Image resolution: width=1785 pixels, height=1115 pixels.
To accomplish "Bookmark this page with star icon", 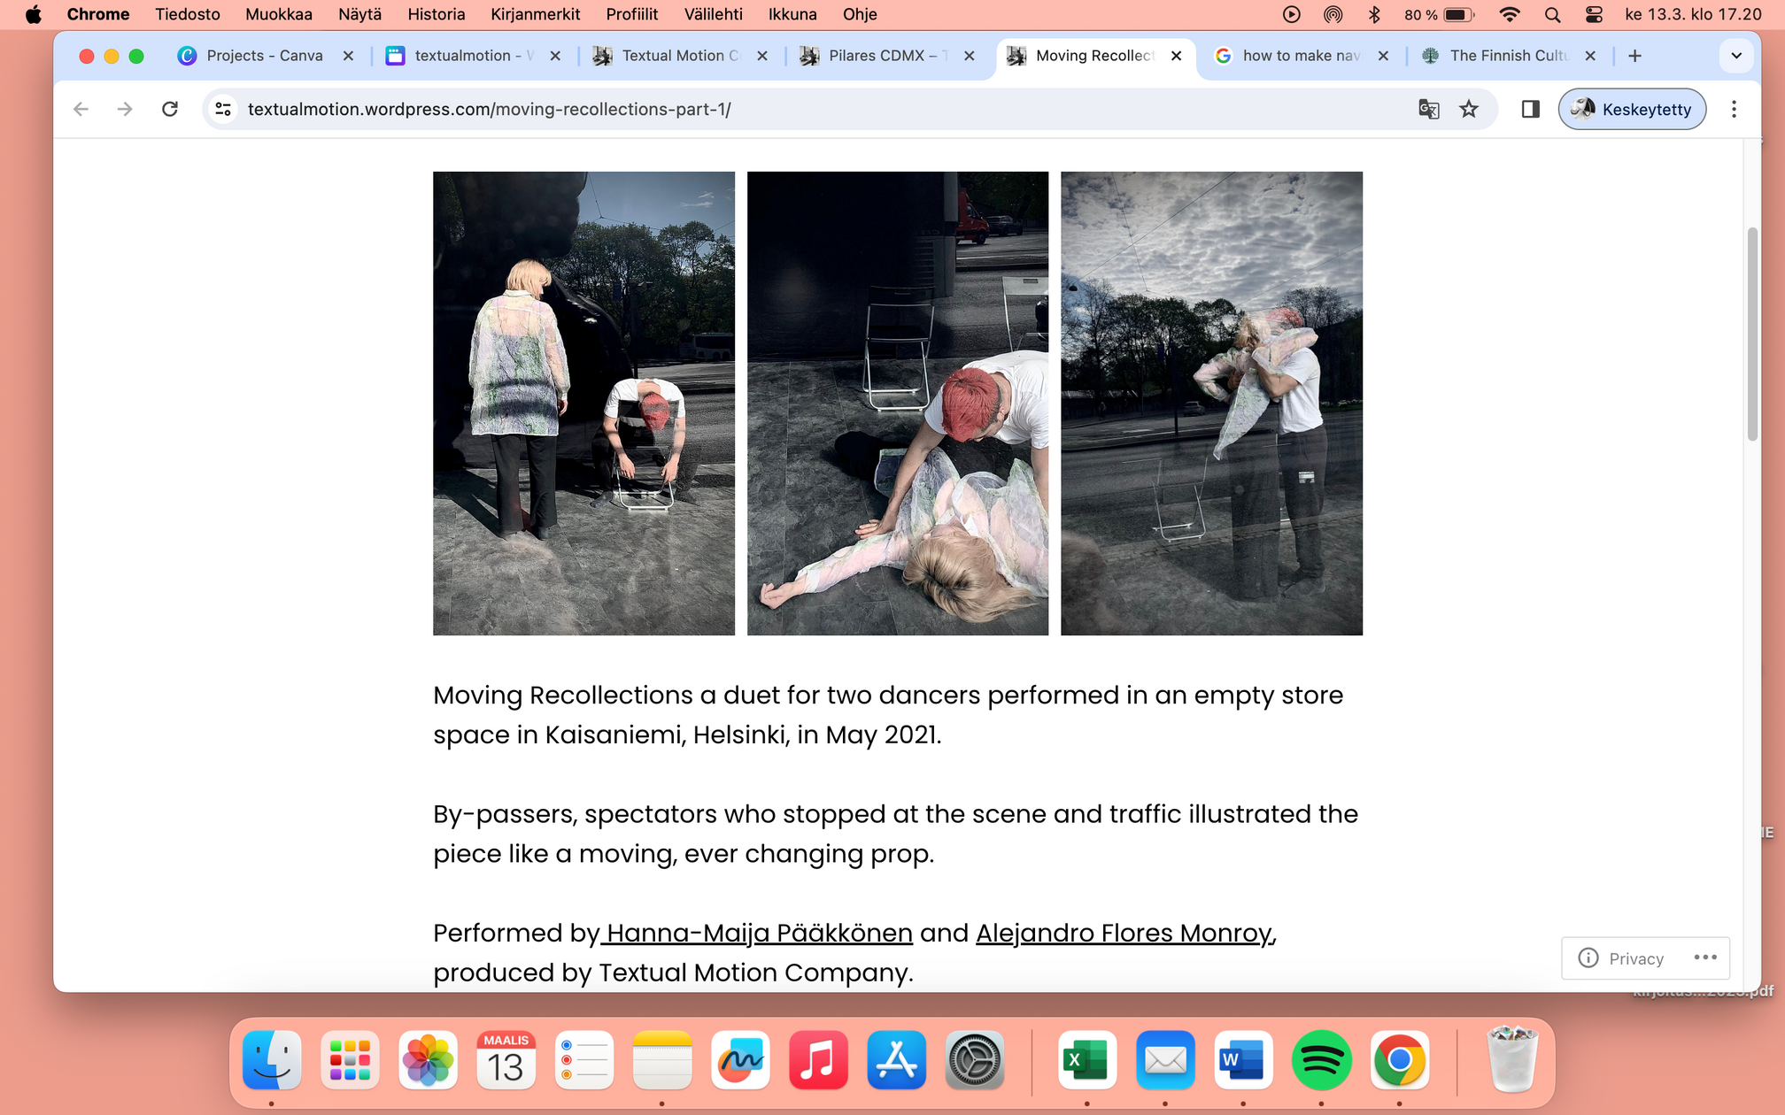I will 1469,109.
